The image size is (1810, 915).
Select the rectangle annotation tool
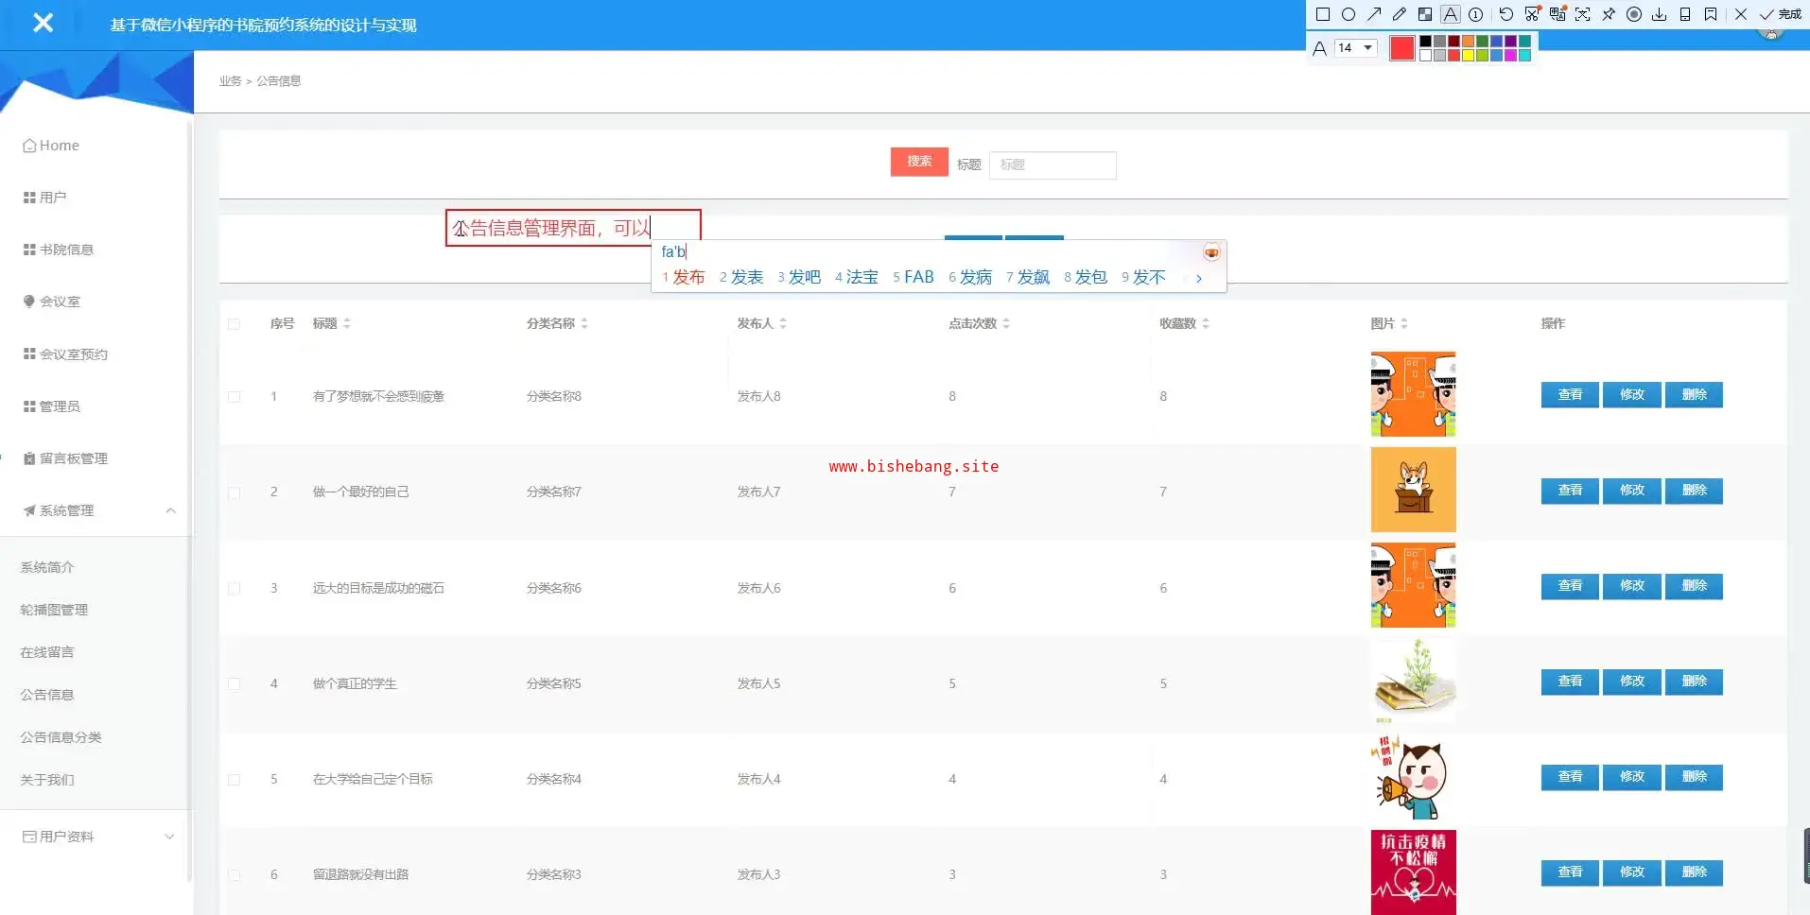1323,14
